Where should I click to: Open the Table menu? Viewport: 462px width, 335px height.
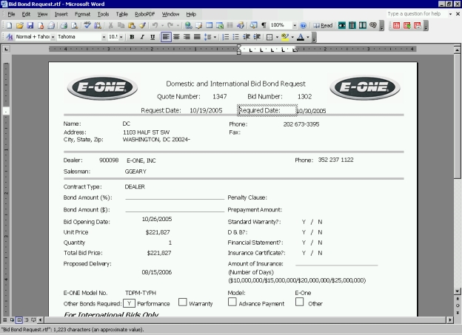coord(121,14)
